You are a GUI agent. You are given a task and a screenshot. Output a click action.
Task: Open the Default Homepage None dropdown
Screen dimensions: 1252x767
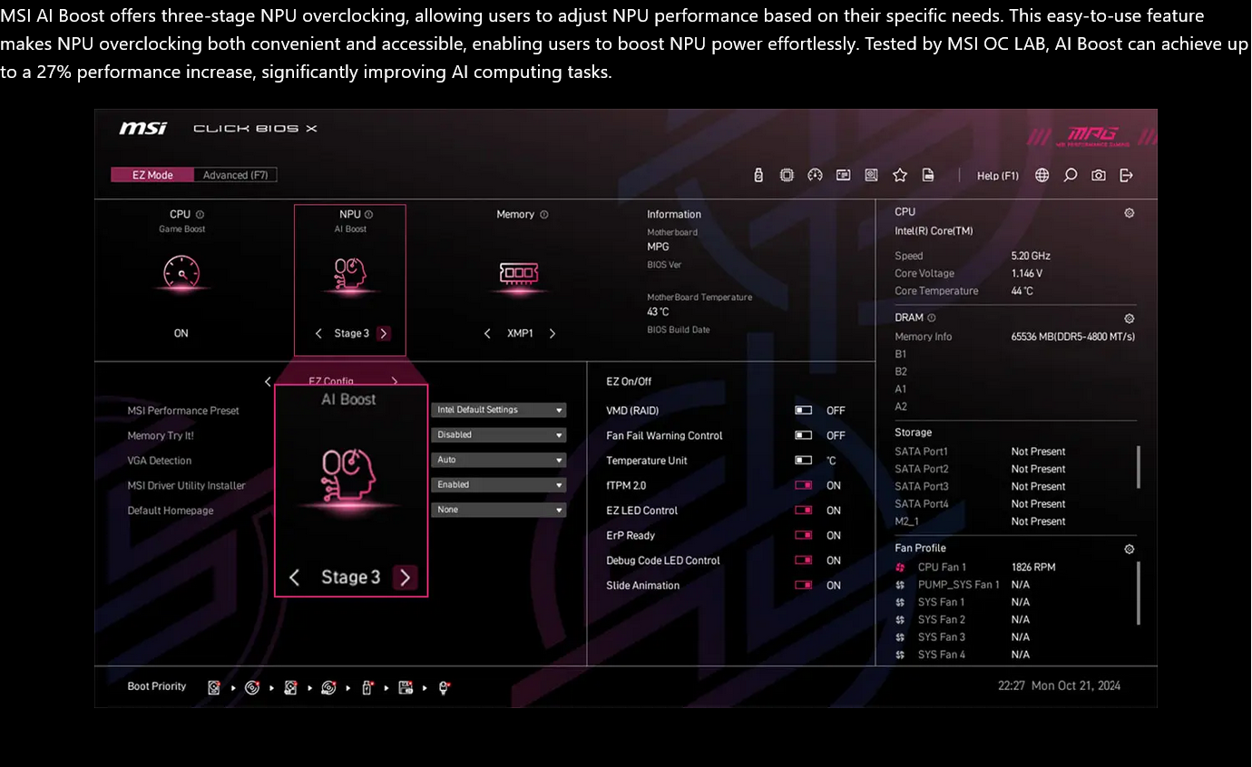point(498,510)
